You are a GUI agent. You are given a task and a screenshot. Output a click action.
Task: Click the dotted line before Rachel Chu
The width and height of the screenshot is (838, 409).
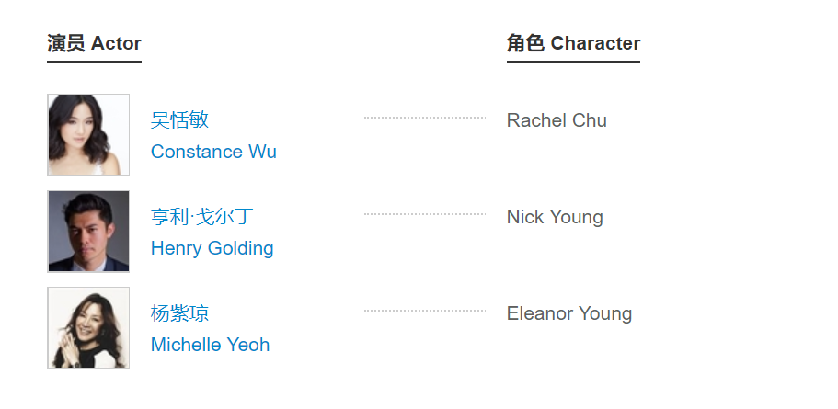425,118
